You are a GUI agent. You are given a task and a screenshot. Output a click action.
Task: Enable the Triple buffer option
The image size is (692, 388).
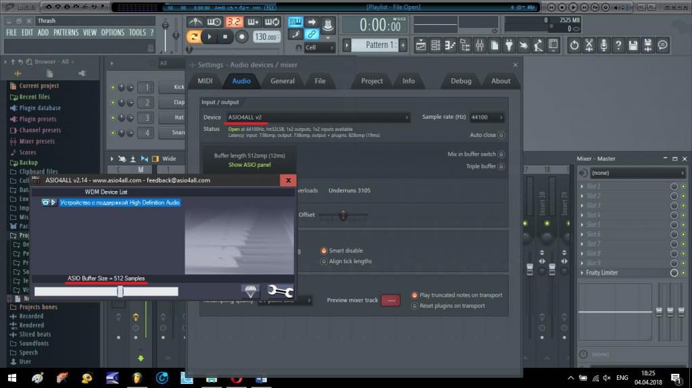(501, 166)
